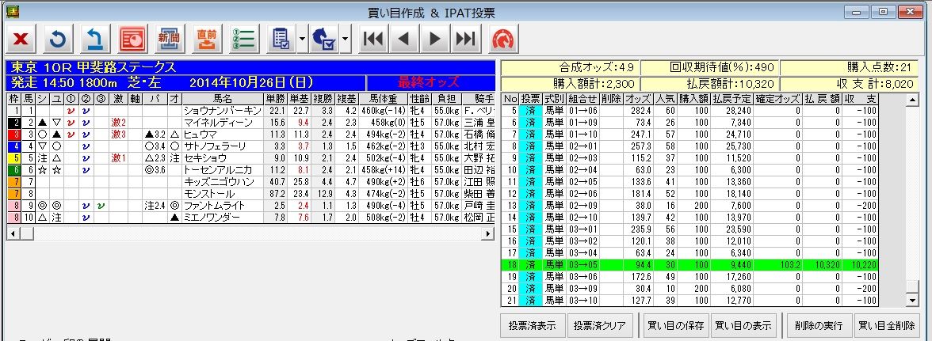Image resolution: width=932 pixels, height=341 pixels.
Task: Select horse ミエノワンダー
Action: (x=222, y=218)
